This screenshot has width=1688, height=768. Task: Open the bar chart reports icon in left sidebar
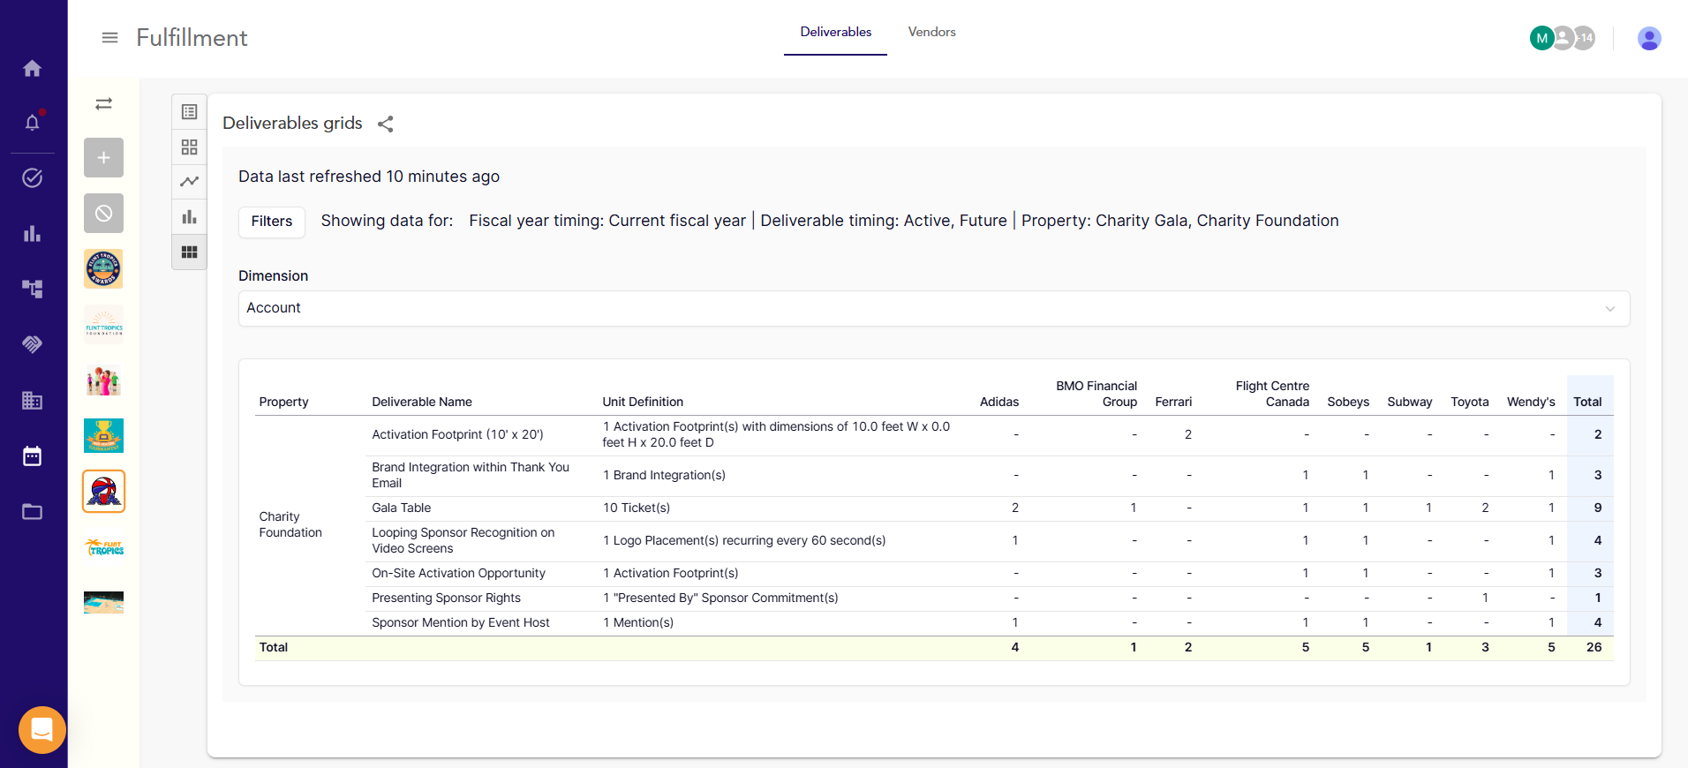tap(33, 234)
